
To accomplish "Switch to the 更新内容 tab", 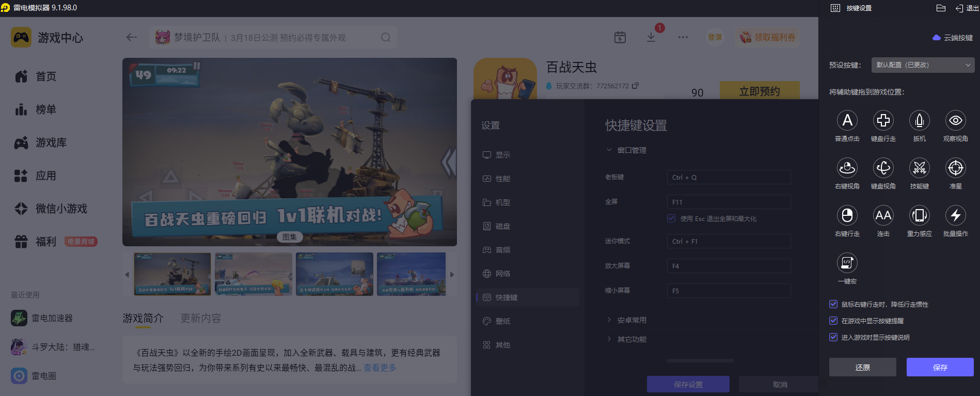I will (201, 318).
